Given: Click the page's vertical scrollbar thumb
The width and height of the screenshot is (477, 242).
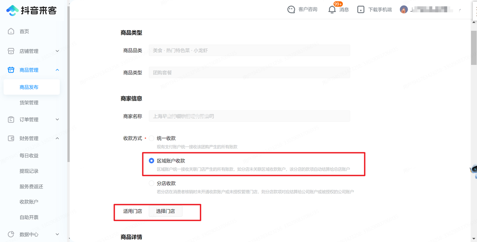Looking at the screenshot, I should tap(474, 45).
